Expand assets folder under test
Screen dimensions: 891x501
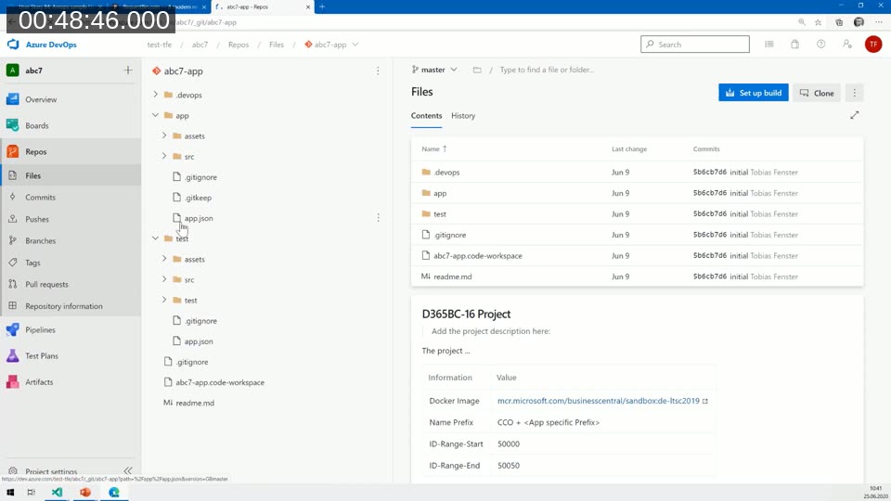pyautogui.click(x=164, y=259)
